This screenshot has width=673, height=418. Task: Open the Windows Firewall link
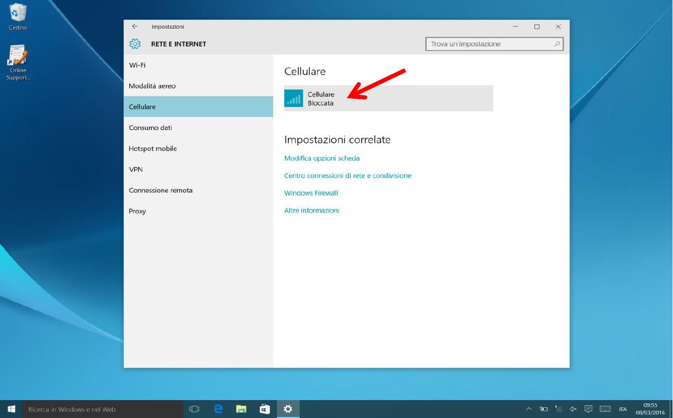coord(311,193)
